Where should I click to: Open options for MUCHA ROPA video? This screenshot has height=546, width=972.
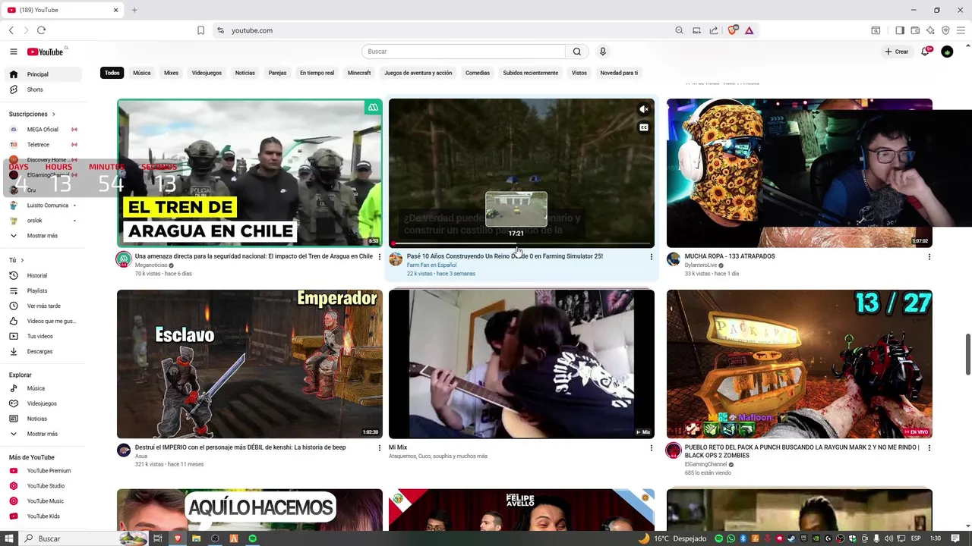coord(929,257)
